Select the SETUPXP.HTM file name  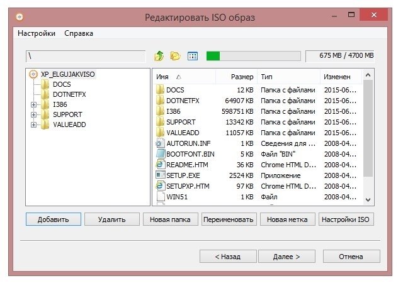[x=188, y=186]
